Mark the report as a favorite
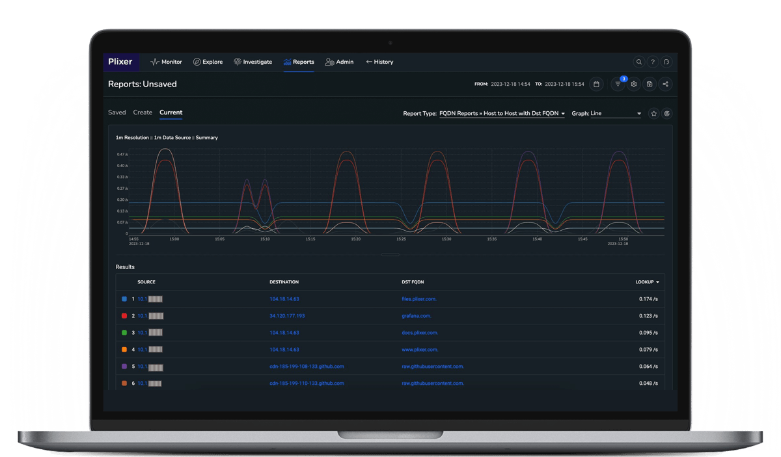Image resolution: width=781 pixels, height=457 pixels. [x=653, y=113]
